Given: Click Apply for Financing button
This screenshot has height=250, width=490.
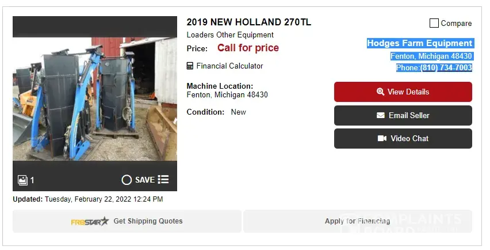Looking at the screenshot, I should (357, 221).
